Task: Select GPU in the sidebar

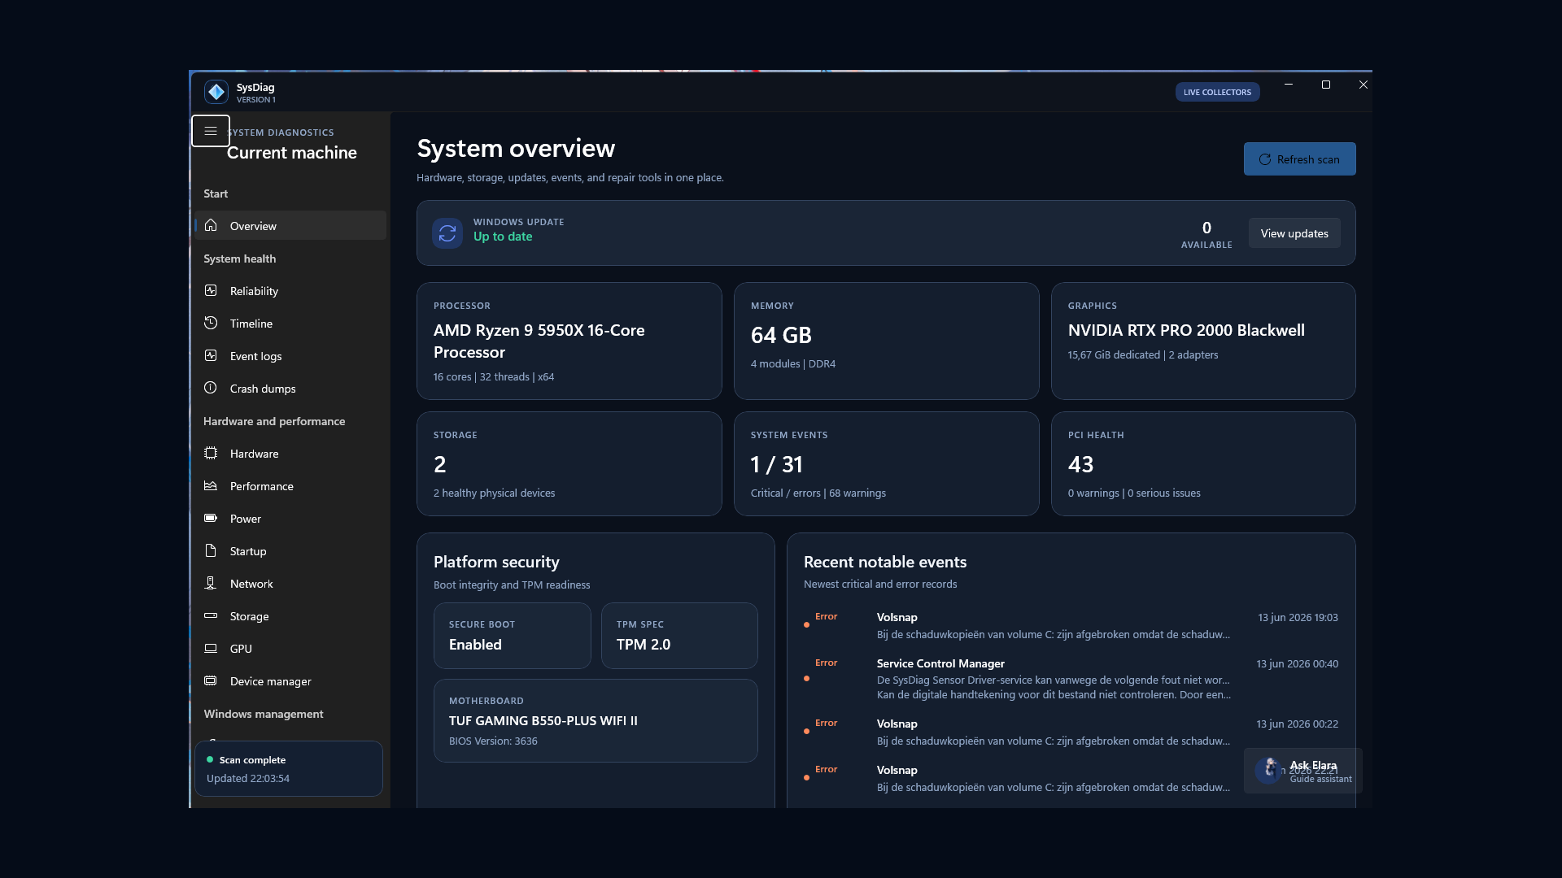Action: tap(290, 648)
